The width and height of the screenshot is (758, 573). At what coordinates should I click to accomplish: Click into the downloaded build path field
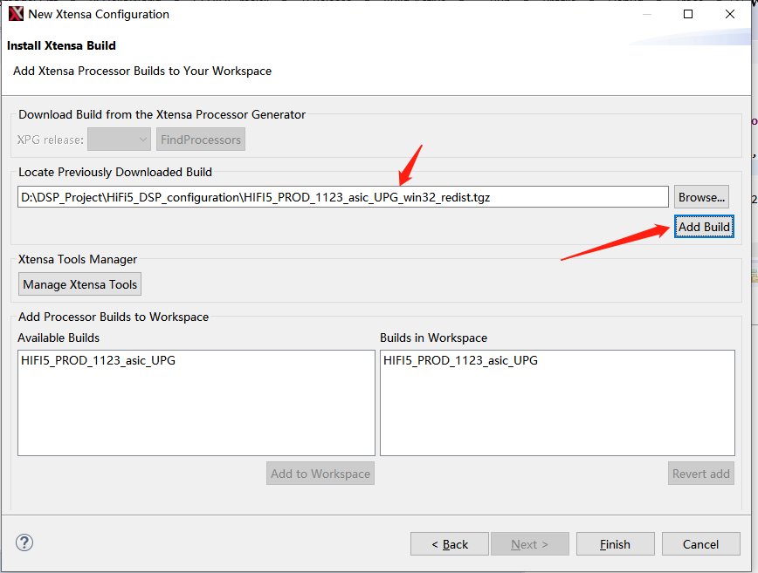pyautogui.click(x=342, y=197)
